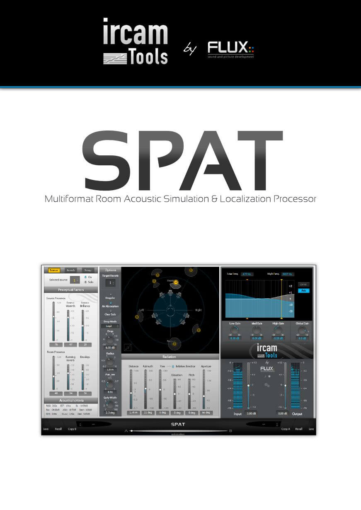This screenshot has width=361, height=510.
Task: Adjust the Aperture slider
Action: [204, 389]
